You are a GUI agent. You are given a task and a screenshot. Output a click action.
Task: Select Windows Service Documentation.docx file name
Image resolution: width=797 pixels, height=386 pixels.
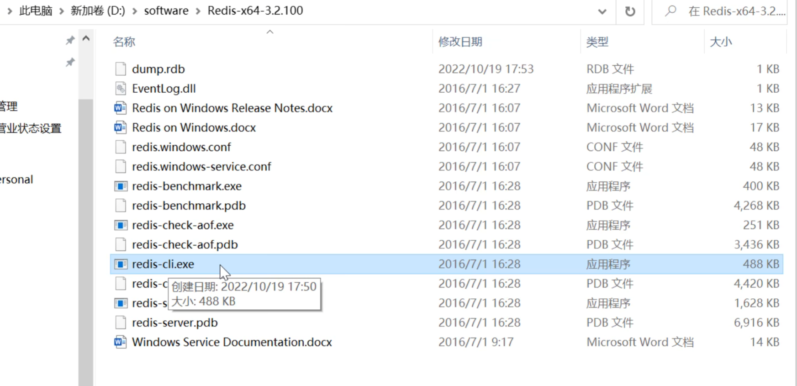232,342
